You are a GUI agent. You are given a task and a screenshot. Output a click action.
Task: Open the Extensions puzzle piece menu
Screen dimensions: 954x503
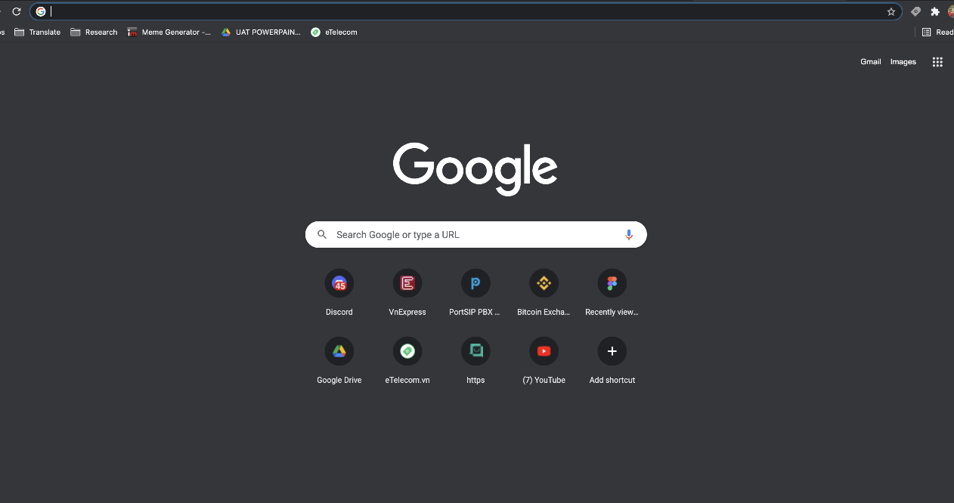pyautogui.click(x=935, y=11)
